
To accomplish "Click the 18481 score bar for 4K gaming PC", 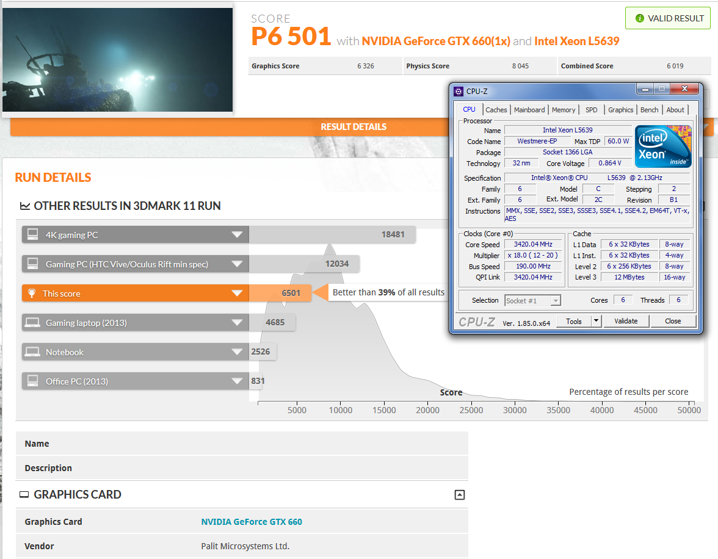I will pos(332,234).
